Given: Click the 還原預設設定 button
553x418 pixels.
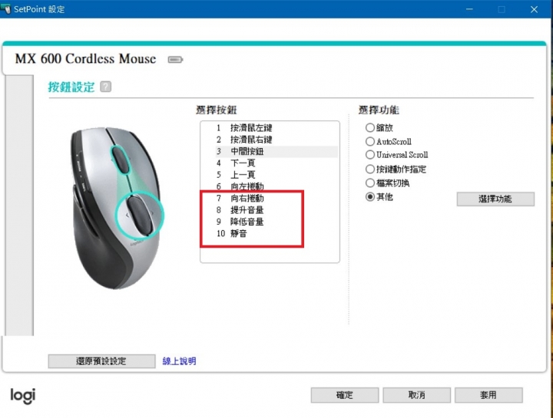Looking at the screenshot, I should pyautogui.click(x=101, y=361).
